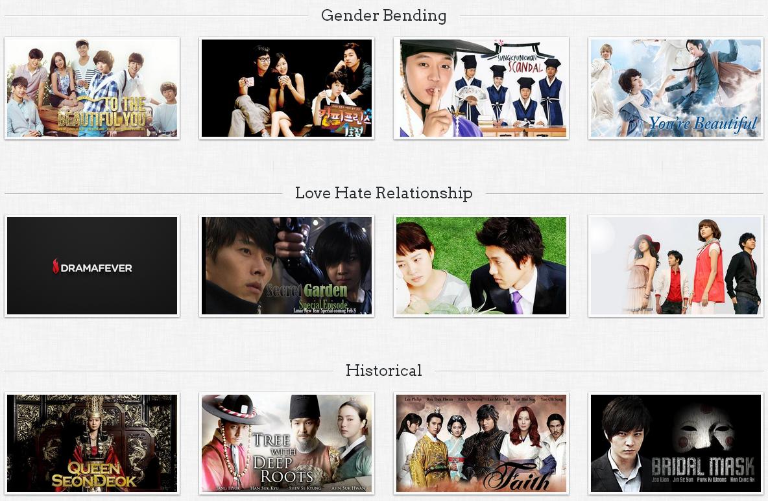The image size is (768, 501).
Task: Open the Queen Seondeok thumbnail
Action: coord(92,443)
